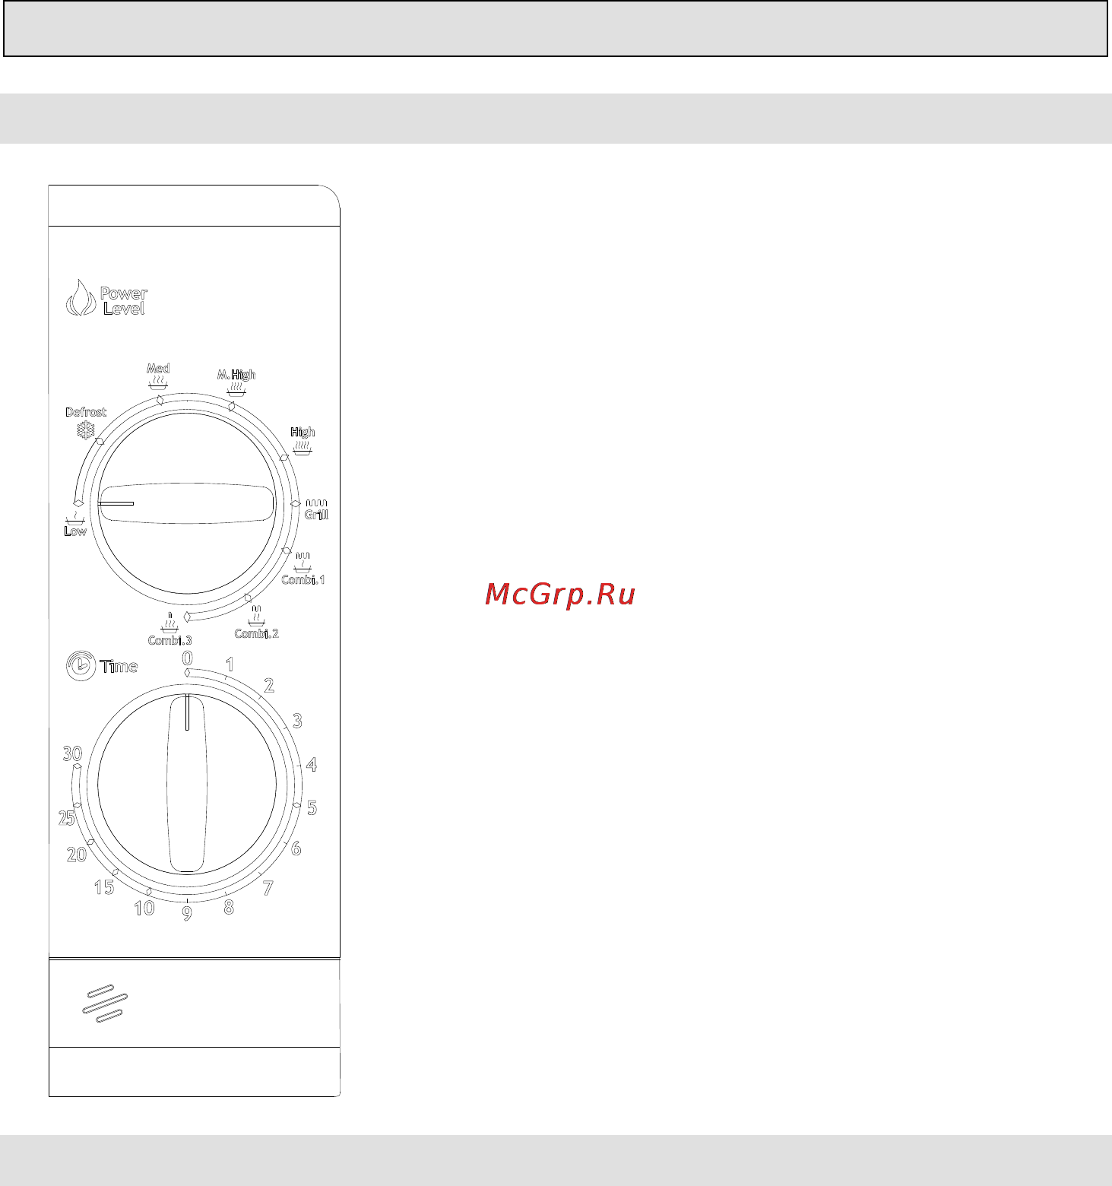Click the clock icon next to Time
The image size is (1112, 1186).
click(x=81, y=666)
